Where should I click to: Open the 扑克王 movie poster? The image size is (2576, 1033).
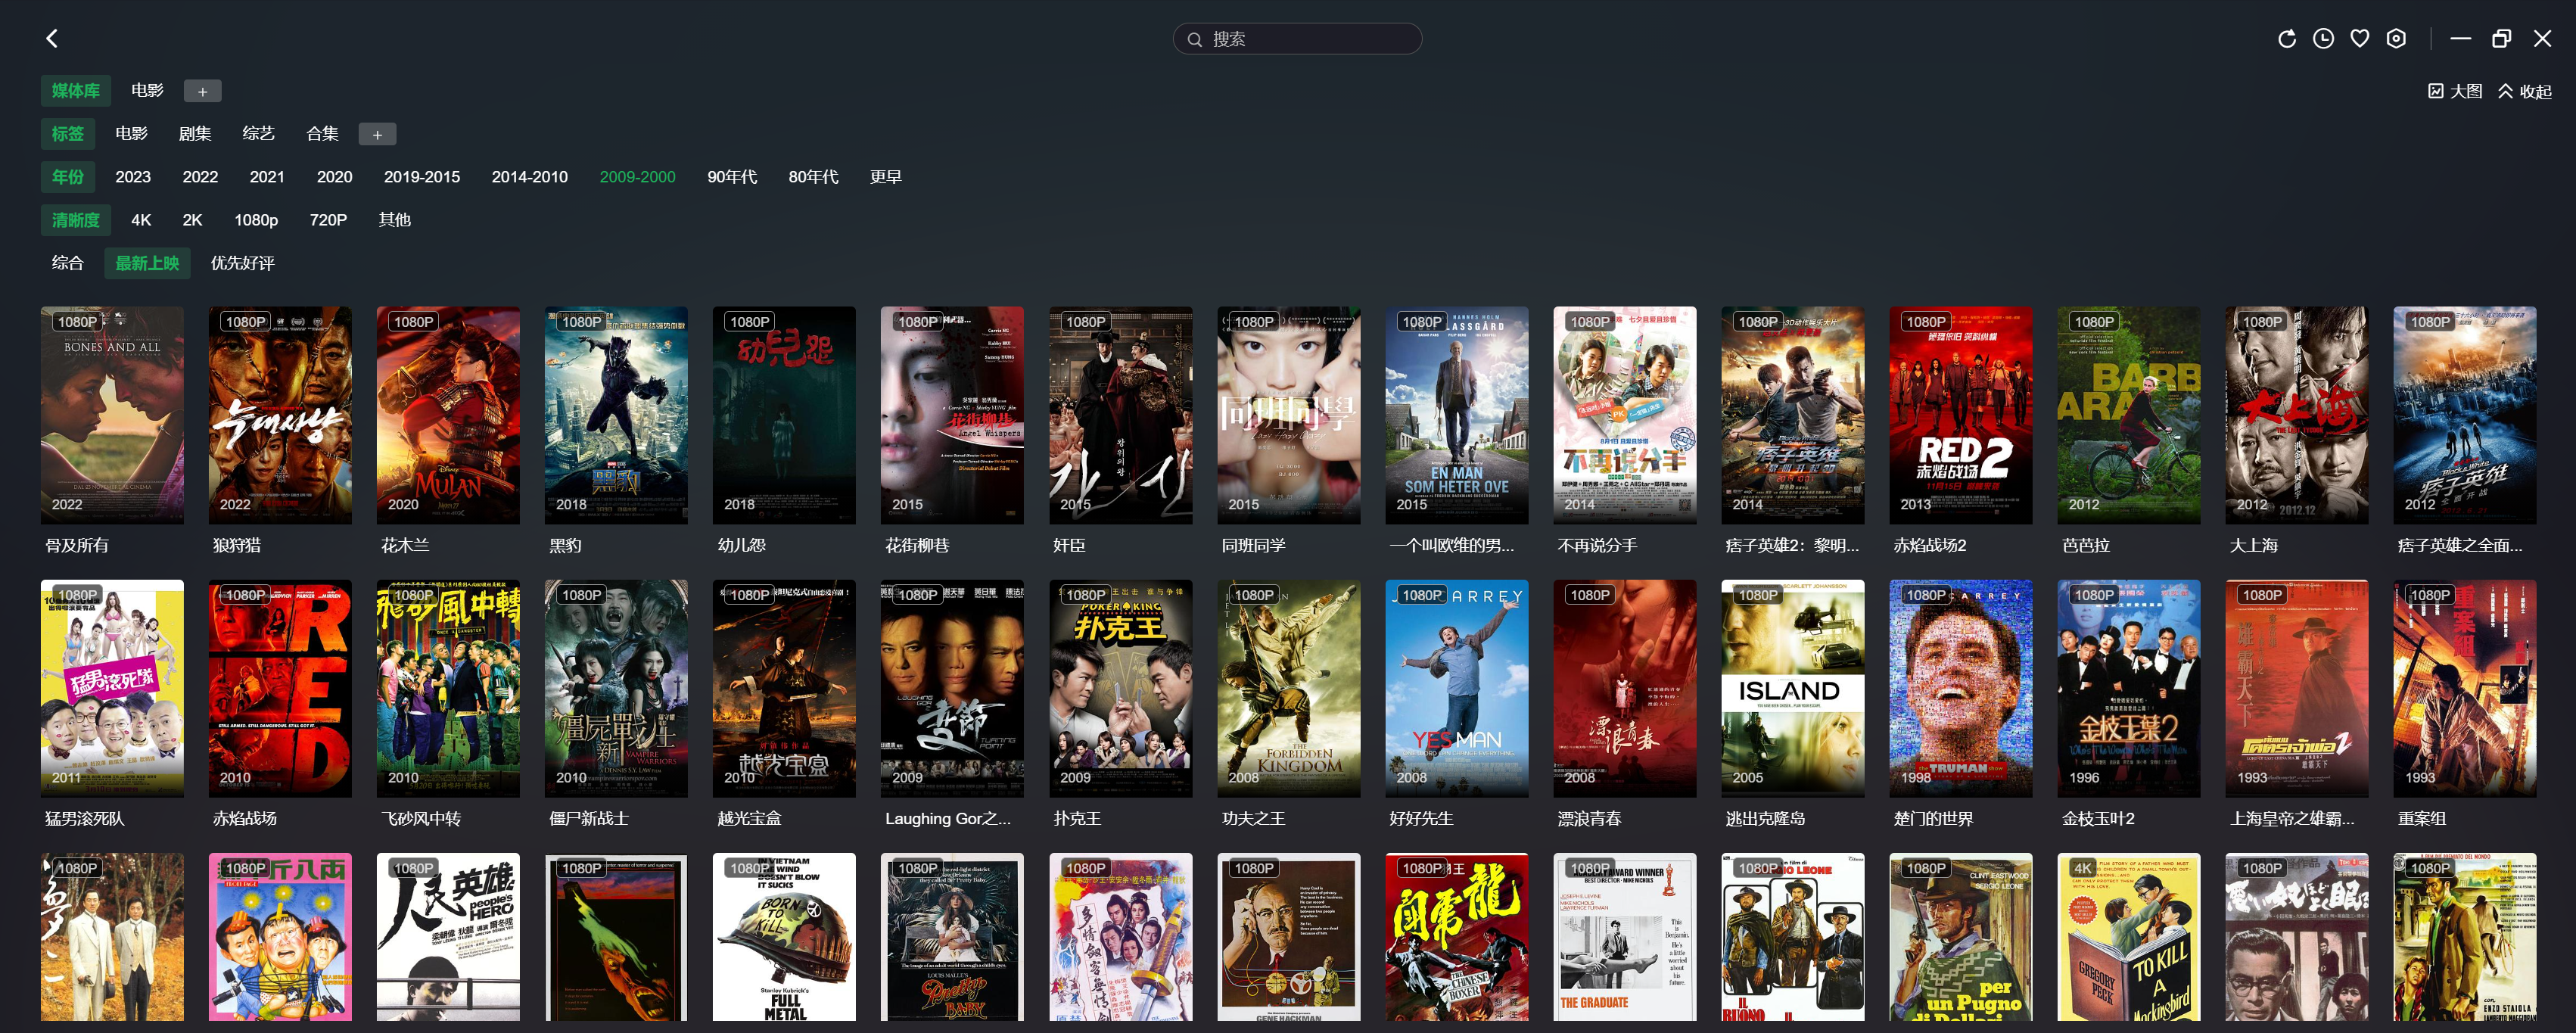[x=1121, y=688]
